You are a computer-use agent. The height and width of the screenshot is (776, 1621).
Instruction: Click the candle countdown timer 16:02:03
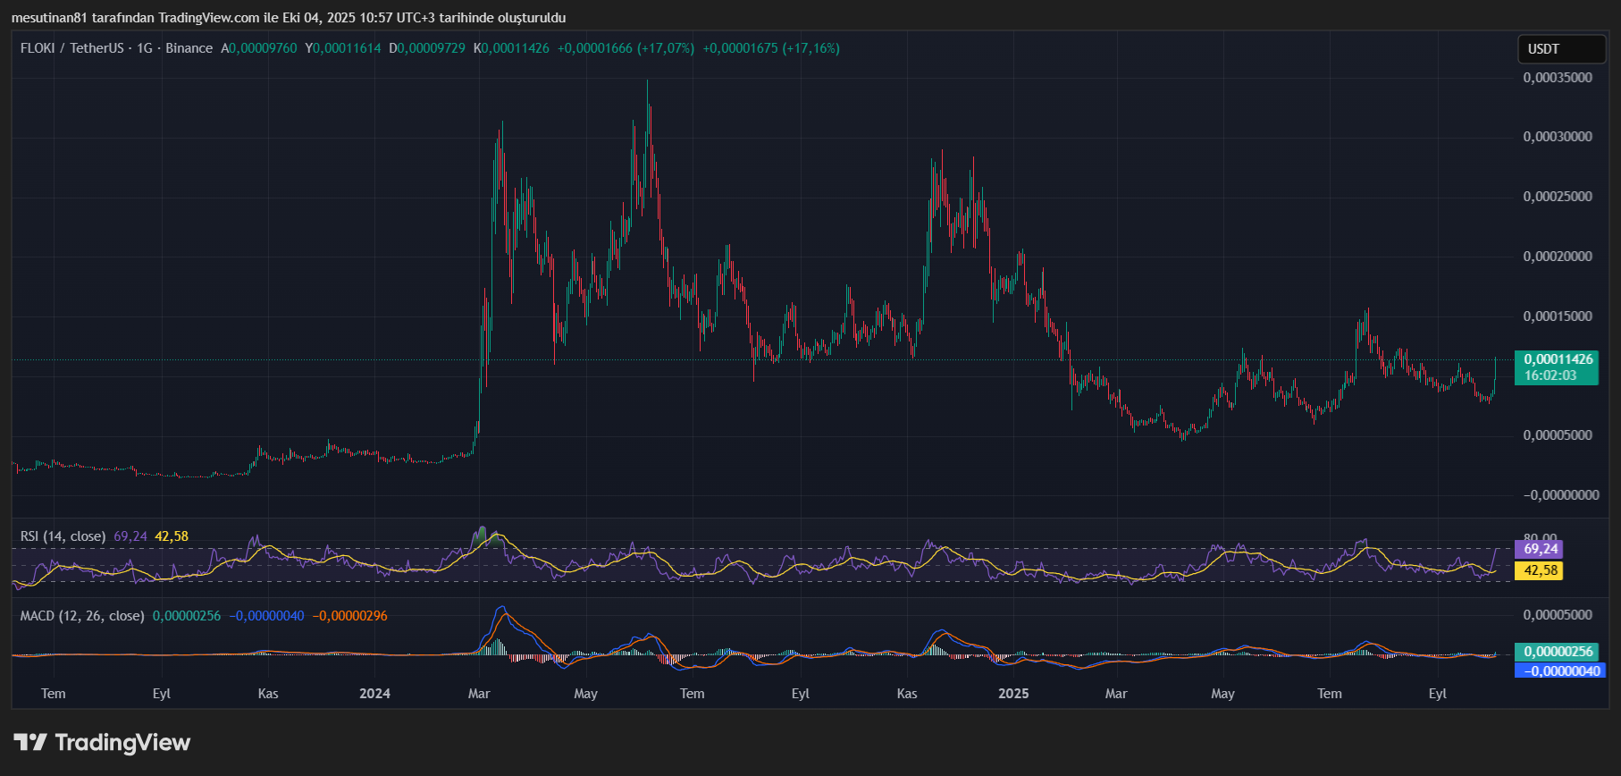point(1550,375)
